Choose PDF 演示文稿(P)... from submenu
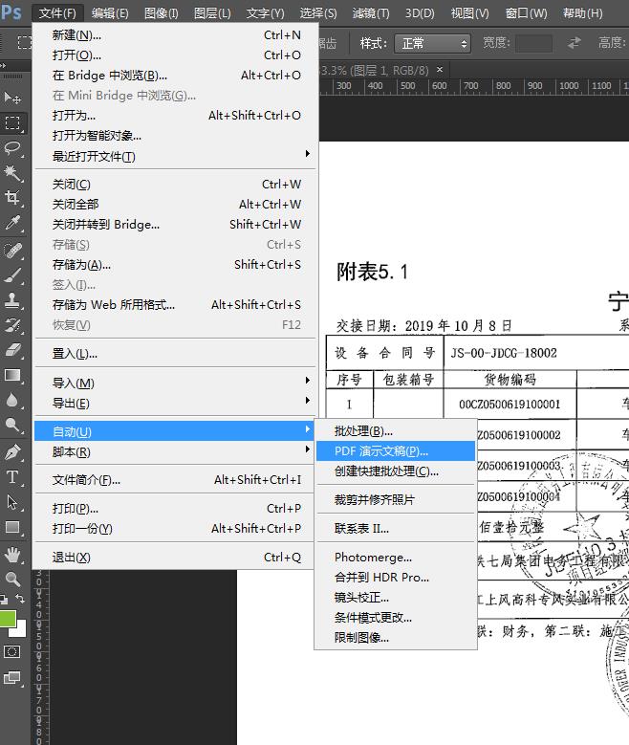The width and height of the screenshot is (629, 745). (396, 450)
